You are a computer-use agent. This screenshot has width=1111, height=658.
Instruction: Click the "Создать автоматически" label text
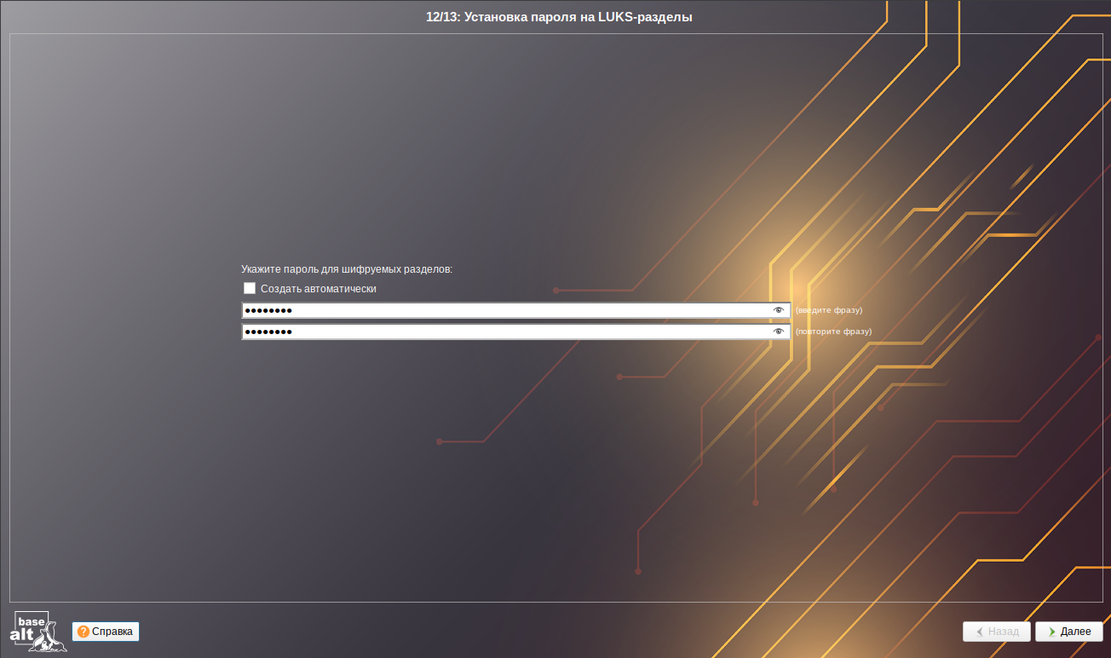click(x=318, y=289)
